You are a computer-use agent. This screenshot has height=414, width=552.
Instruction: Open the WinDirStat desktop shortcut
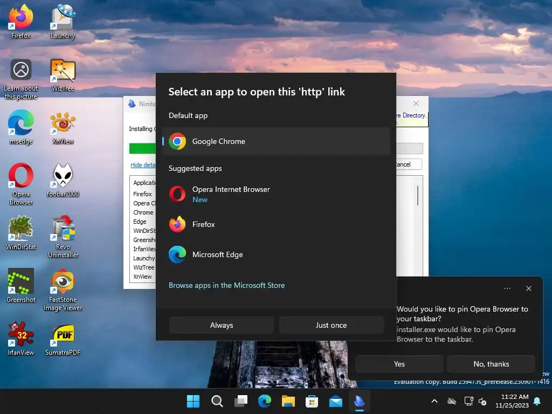pos(21,232)
